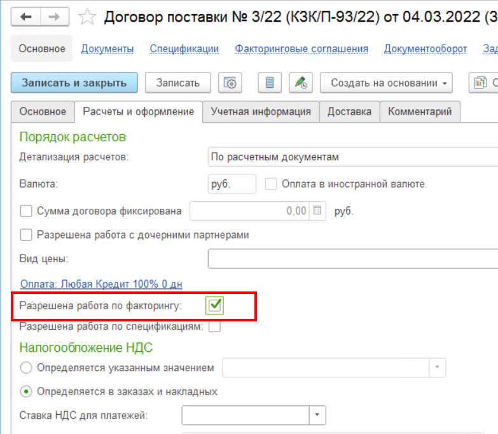Click the list report toolbar icon
Screen dimensions: 498x434
pos(270,83)
